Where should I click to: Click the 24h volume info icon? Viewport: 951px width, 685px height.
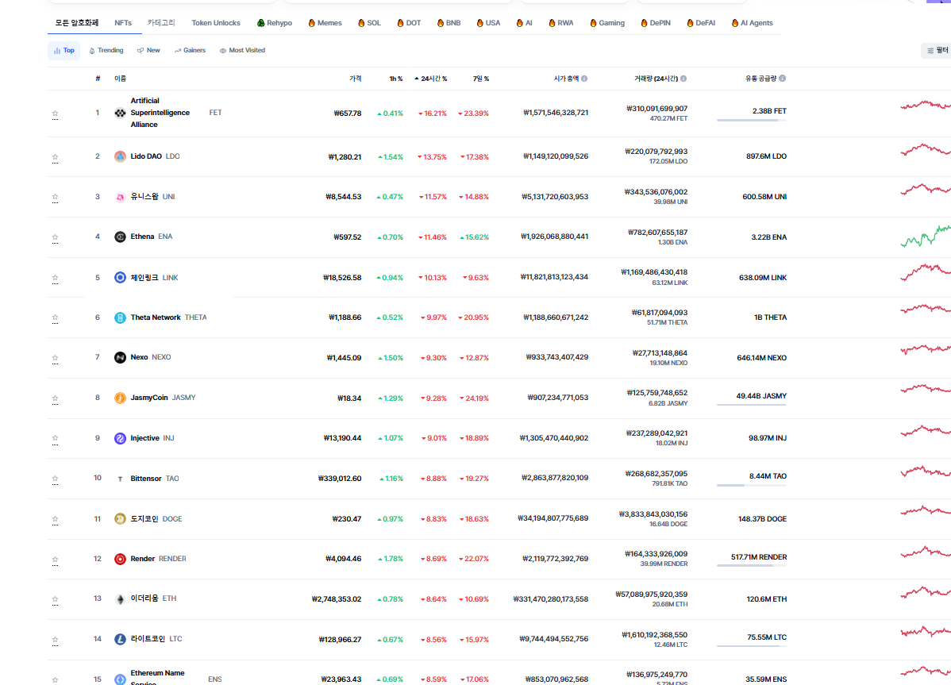coord(683,79)
